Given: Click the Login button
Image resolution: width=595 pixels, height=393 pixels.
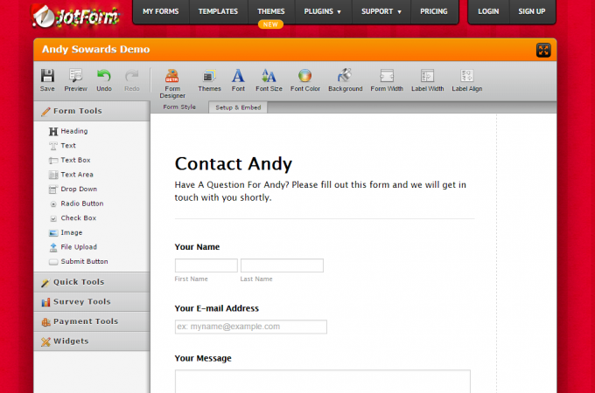Looking at the screenshot, I should click(488, 11).
